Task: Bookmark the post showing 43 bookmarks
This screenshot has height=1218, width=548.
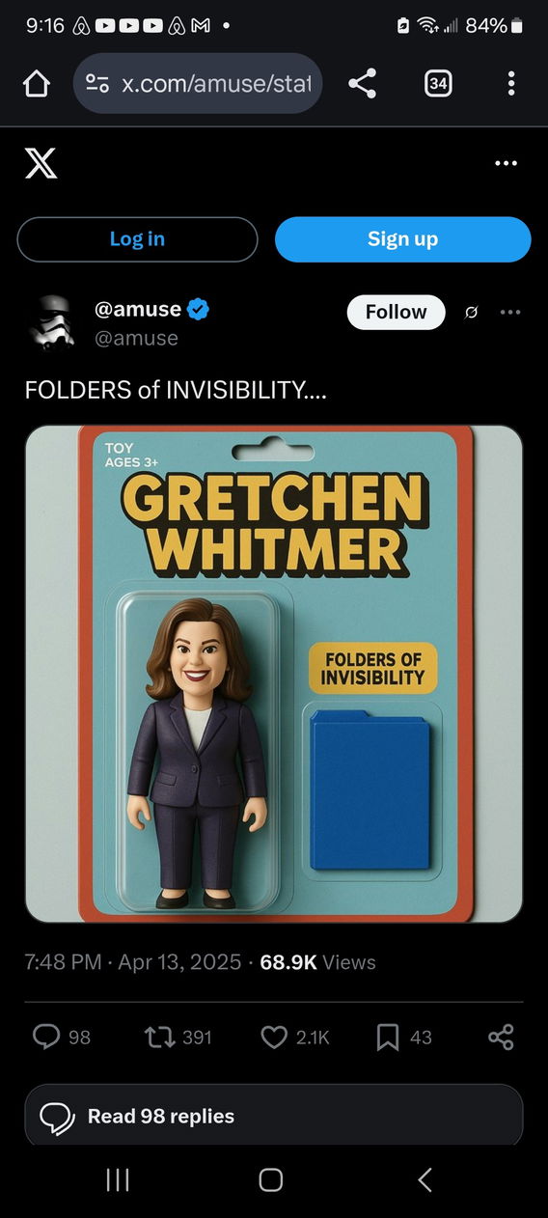Action: tap(403, 1038)
